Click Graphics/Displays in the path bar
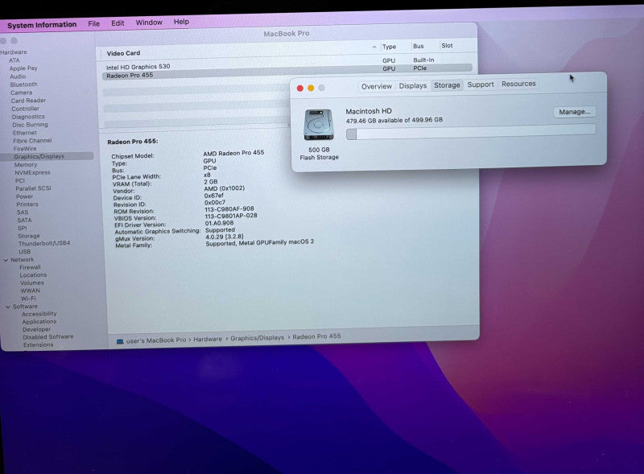644x474 pixels. click(257, 338)
